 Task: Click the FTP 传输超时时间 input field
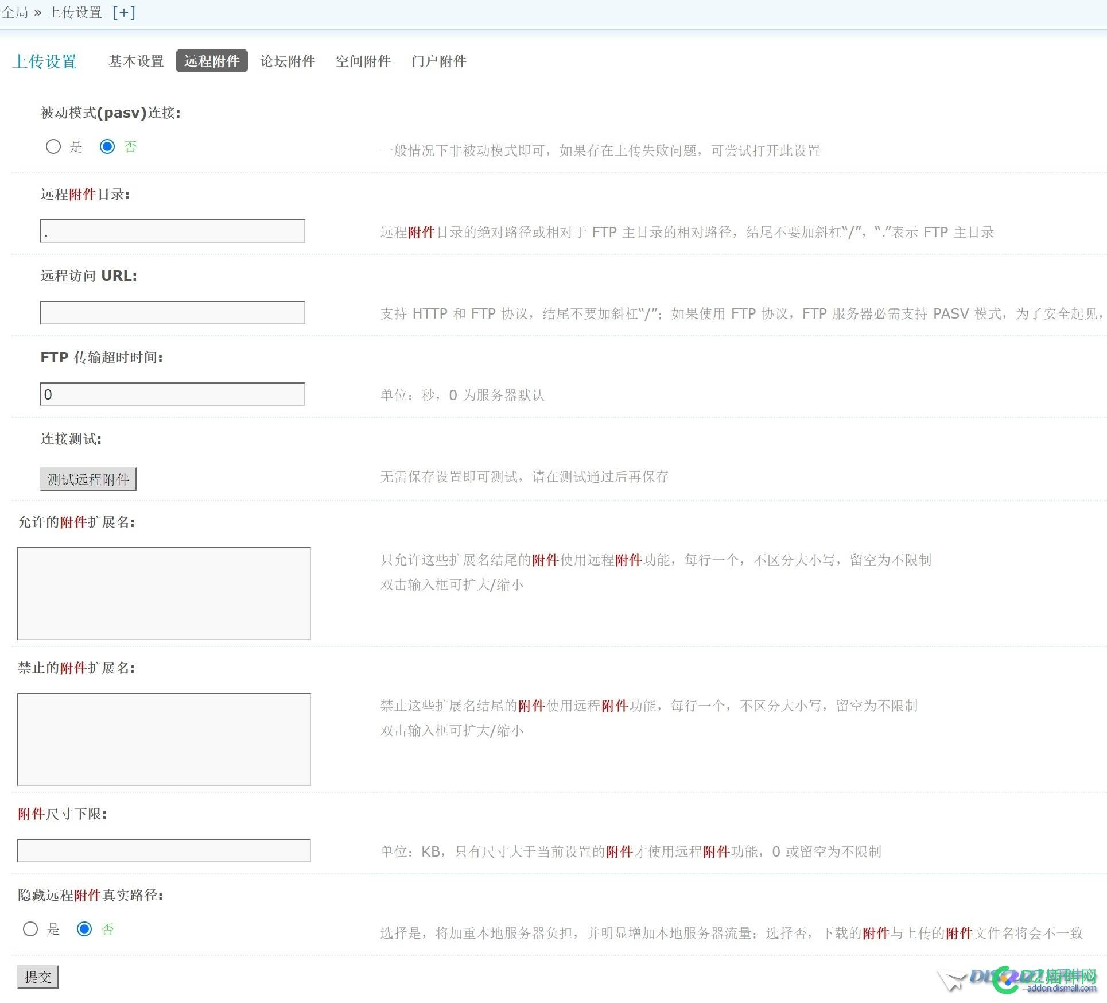173,394
